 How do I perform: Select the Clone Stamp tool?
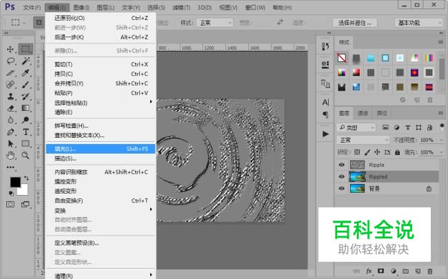point(10,96)
